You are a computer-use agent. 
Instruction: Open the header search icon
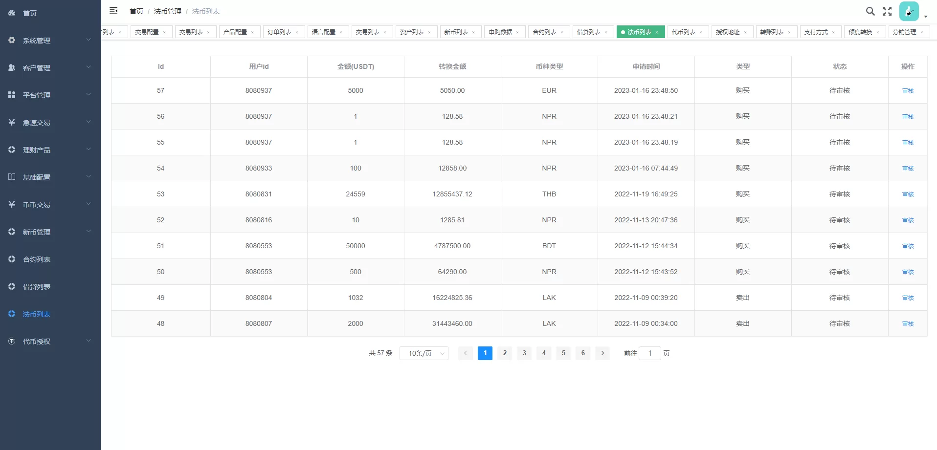pyautogui.click(x=870, y=11)
